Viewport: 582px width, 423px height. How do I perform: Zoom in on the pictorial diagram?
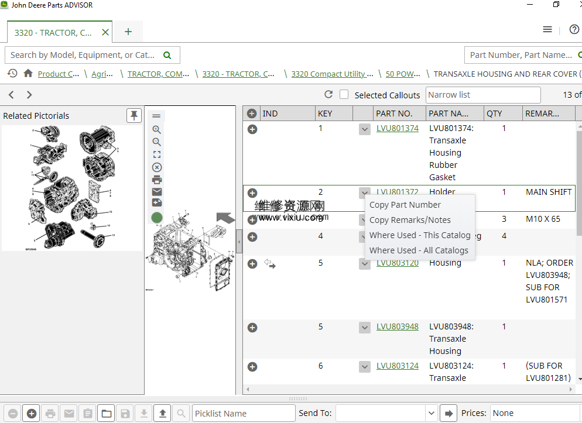pyautogui.click(x=157, y=129)
